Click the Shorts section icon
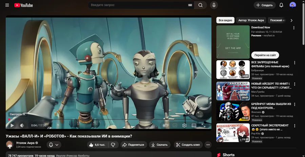The height and width of the screenshot is (157, 305). [x=219, y=155]
